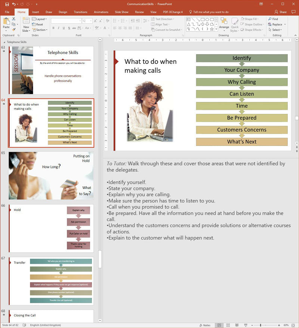Image resolution: width=299 pixels, height=328 pixels.
Task: Share the presentation
Action: 280,12
